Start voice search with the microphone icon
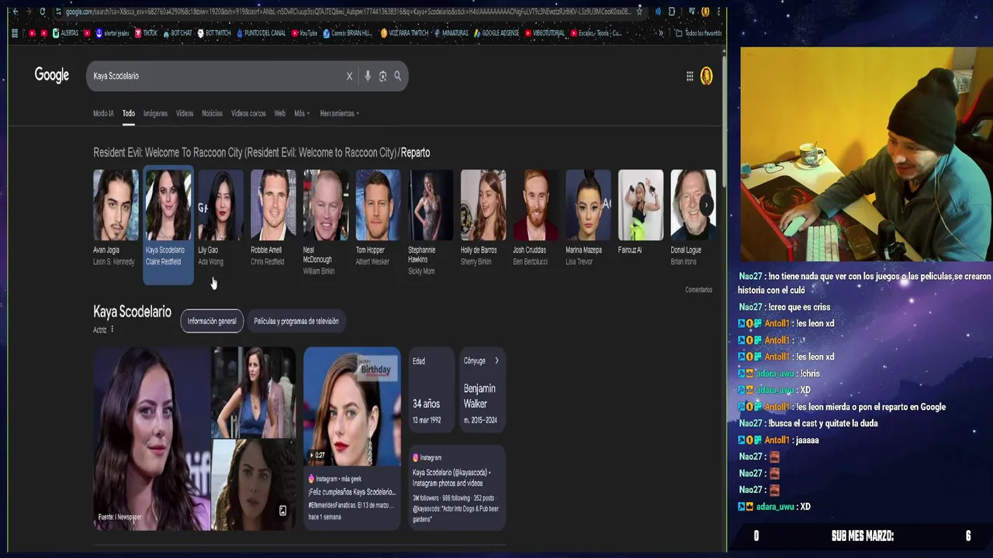Viewport: 993px width, 558px height. pos(368,76)
